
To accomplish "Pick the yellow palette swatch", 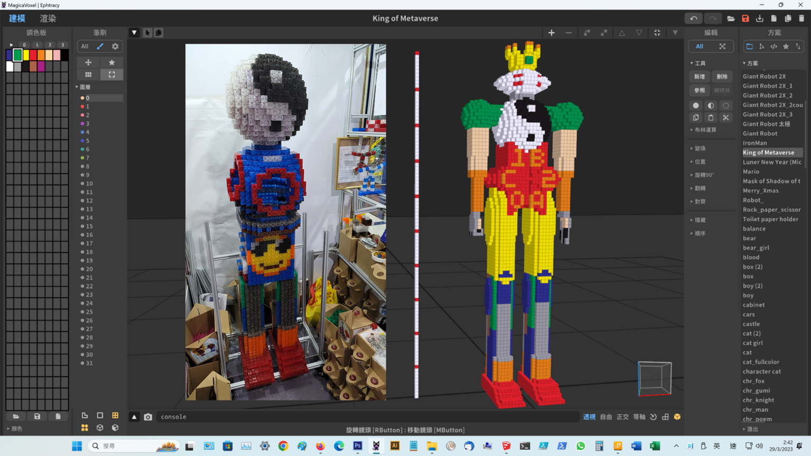I will pos(25,55).
